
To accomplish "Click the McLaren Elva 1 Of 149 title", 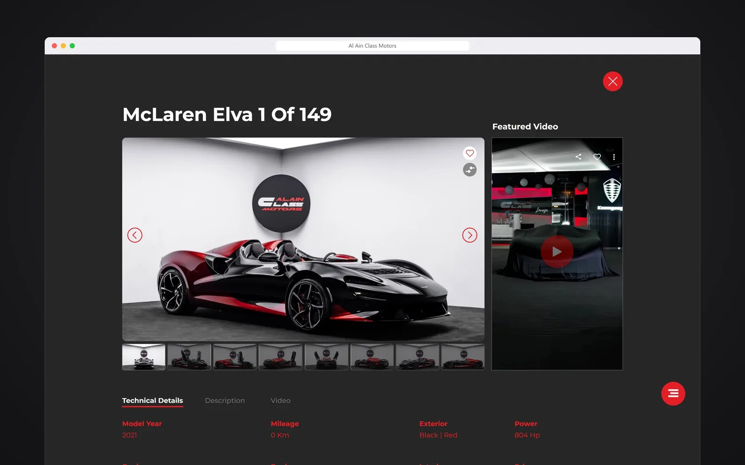I will 227,114.
